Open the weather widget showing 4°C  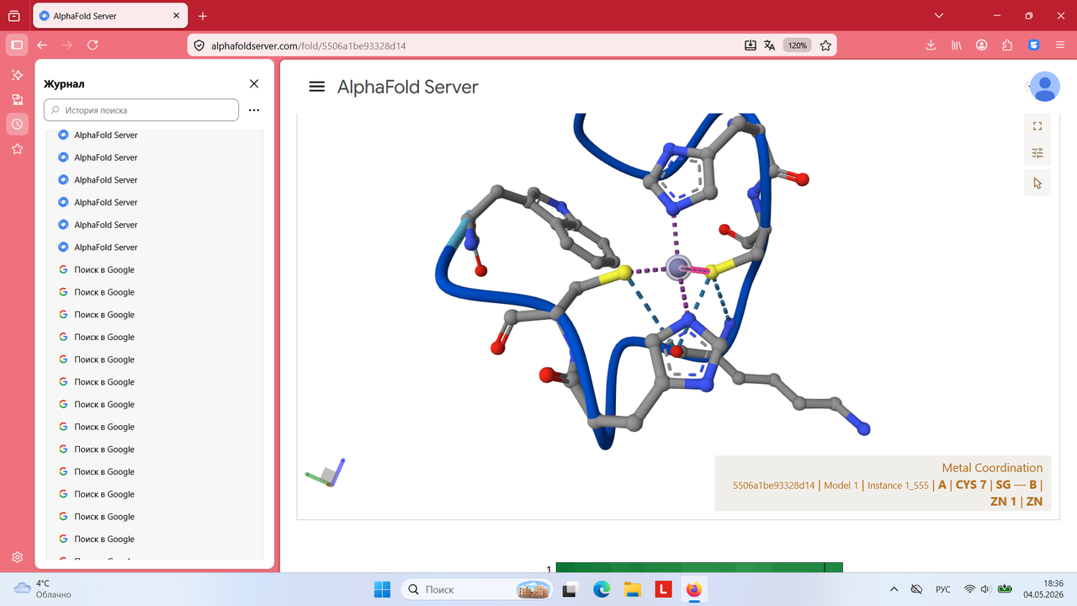coord(44,589)
